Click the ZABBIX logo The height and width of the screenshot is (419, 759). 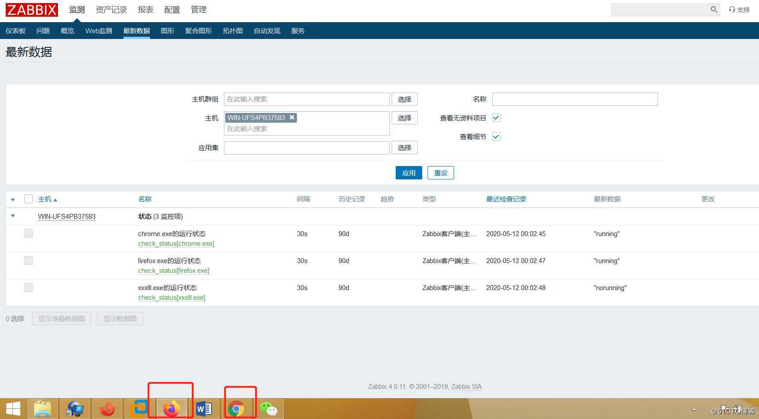31,10
